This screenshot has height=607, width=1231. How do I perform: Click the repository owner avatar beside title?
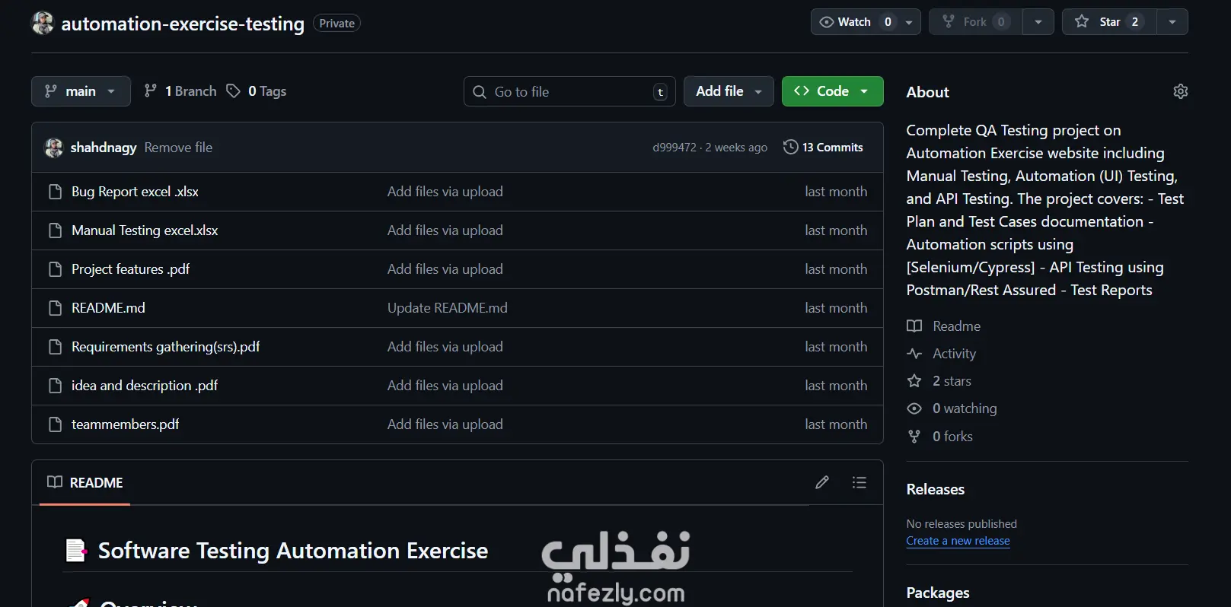[43, 23]
